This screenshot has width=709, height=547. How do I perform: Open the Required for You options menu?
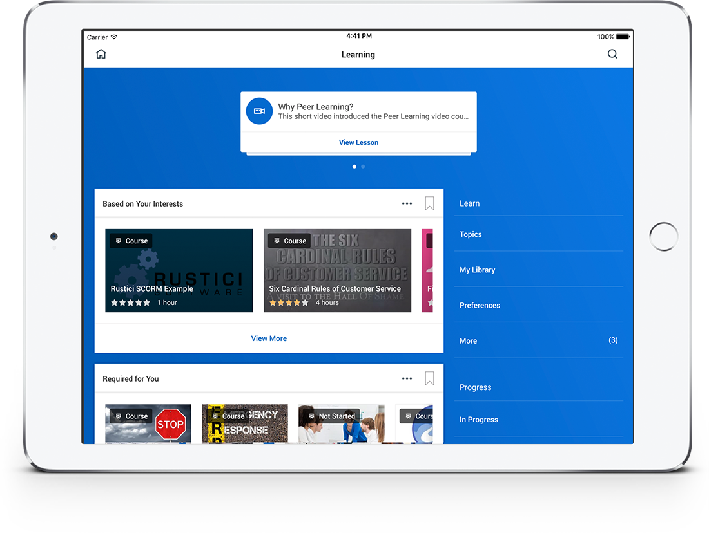pyautogui.click(x=407, y=378)
